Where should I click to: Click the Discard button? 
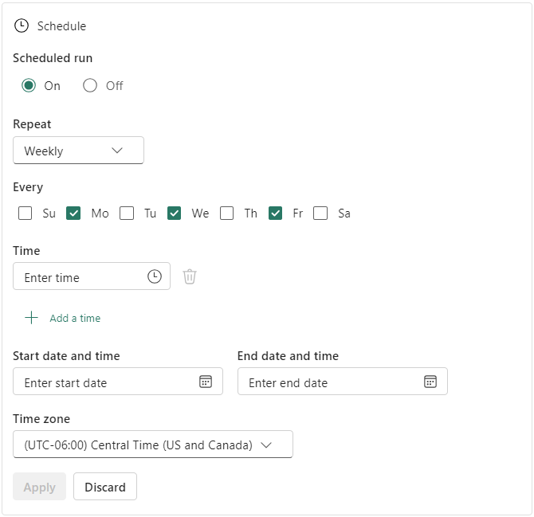coord(105,487)
